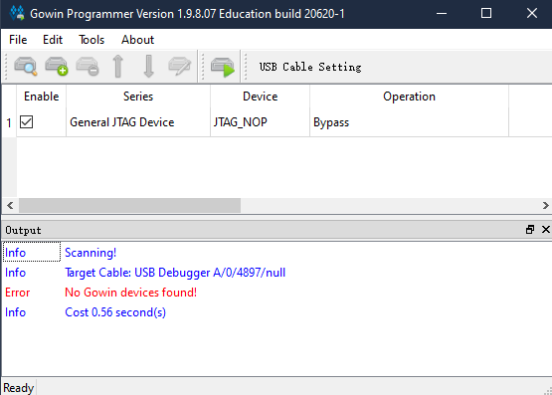This screenshot has height=395, width=552.
Task: Open the Tools menu
Action: point(92,40)
